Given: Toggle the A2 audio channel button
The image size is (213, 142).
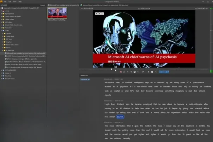Looking at the screenshot, I should [167, 72].
